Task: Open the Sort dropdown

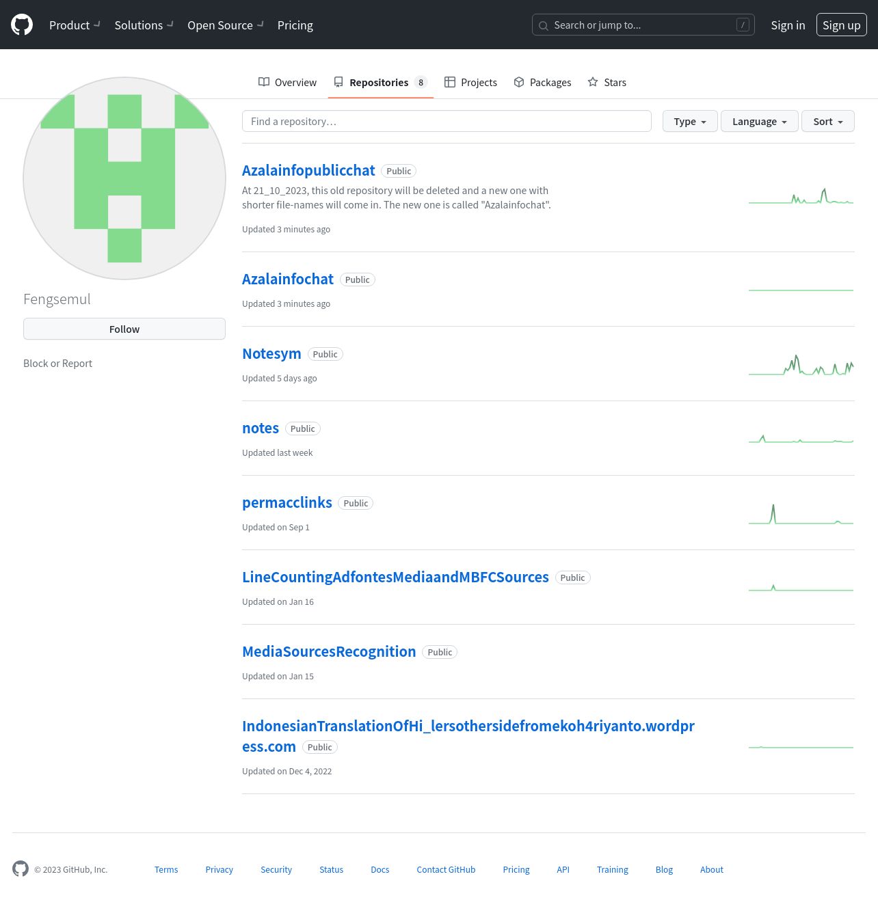Action: click(828, 121)
